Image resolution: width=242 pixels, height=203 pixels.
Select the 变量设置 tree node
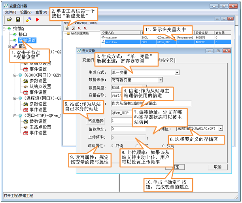27,40
